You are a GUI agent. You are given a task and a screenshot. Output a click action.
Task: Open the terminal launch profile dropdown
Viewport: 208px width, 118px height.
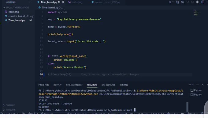pos(193,85)
